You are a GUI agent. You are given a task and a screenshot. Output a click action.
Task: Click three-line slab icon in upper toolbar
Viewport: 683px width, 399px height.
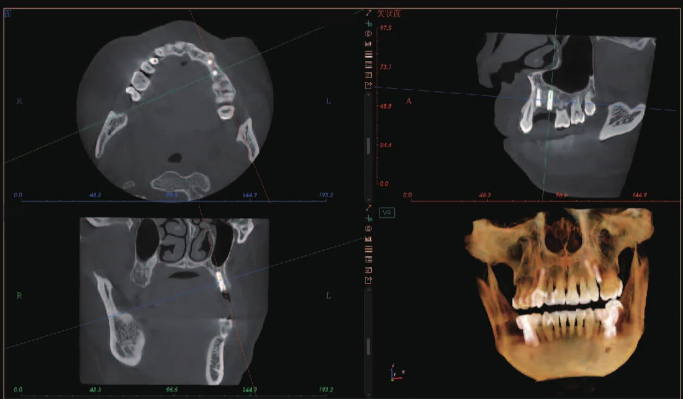368,55
